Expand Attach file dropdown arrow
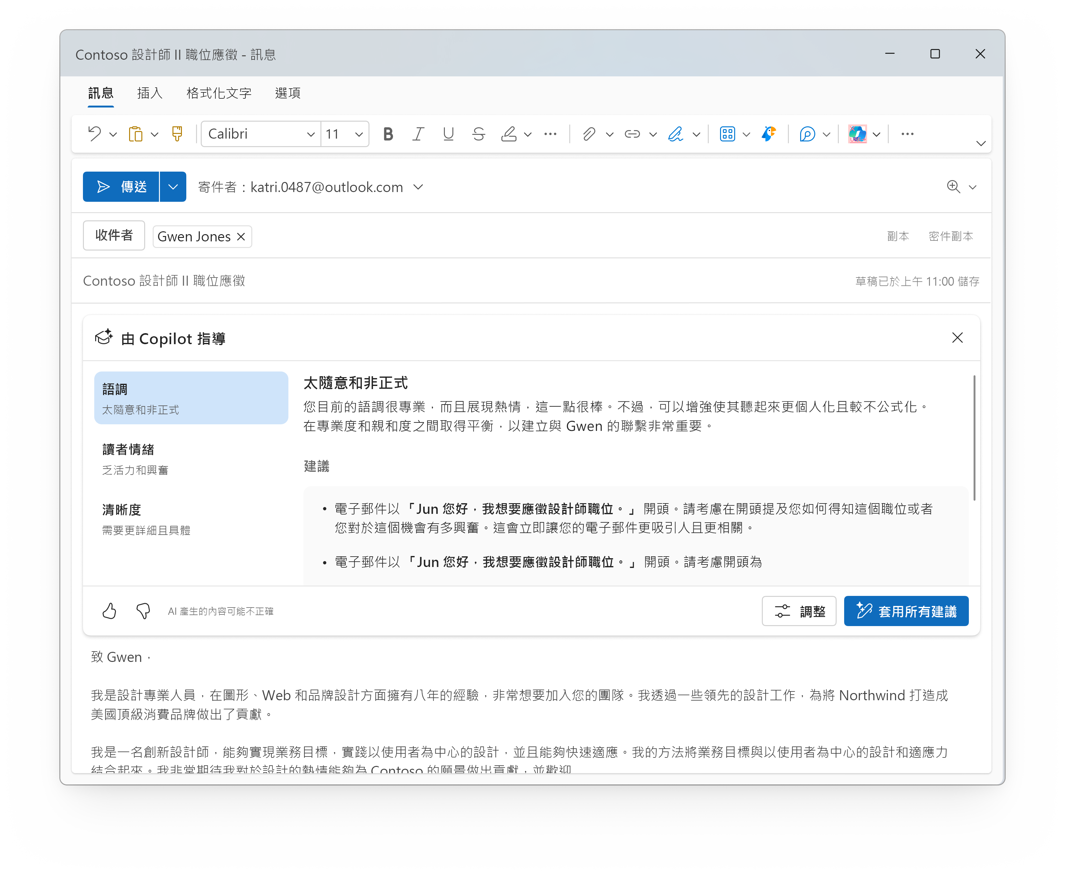 [609, 135]
